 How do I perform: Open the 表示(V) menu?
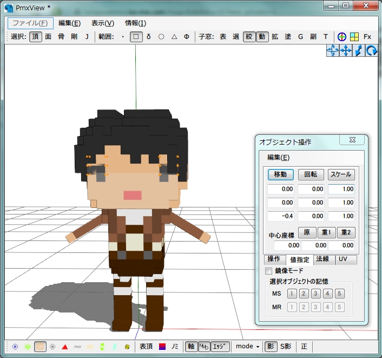(x=103, y=23)
